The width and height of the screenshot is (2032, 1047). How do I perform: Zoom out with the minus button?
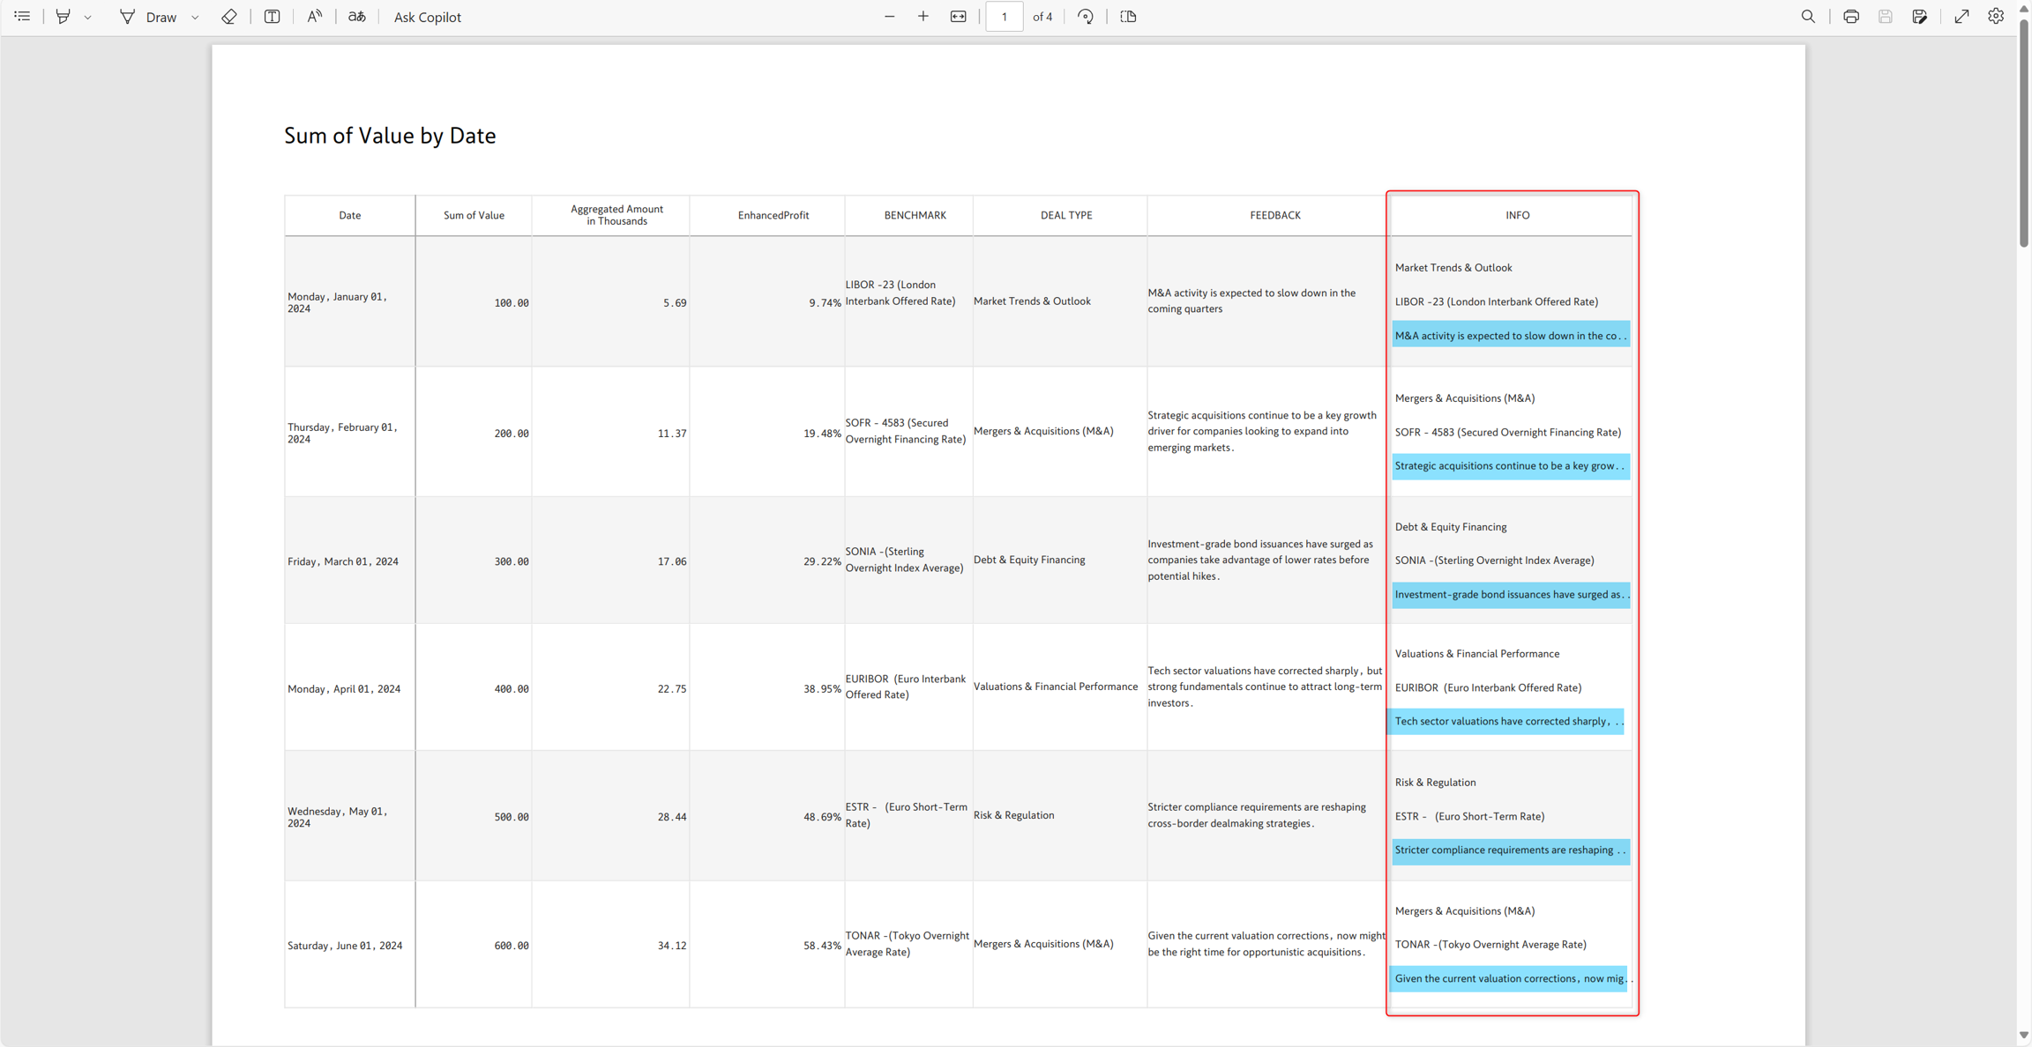point(889,17)
